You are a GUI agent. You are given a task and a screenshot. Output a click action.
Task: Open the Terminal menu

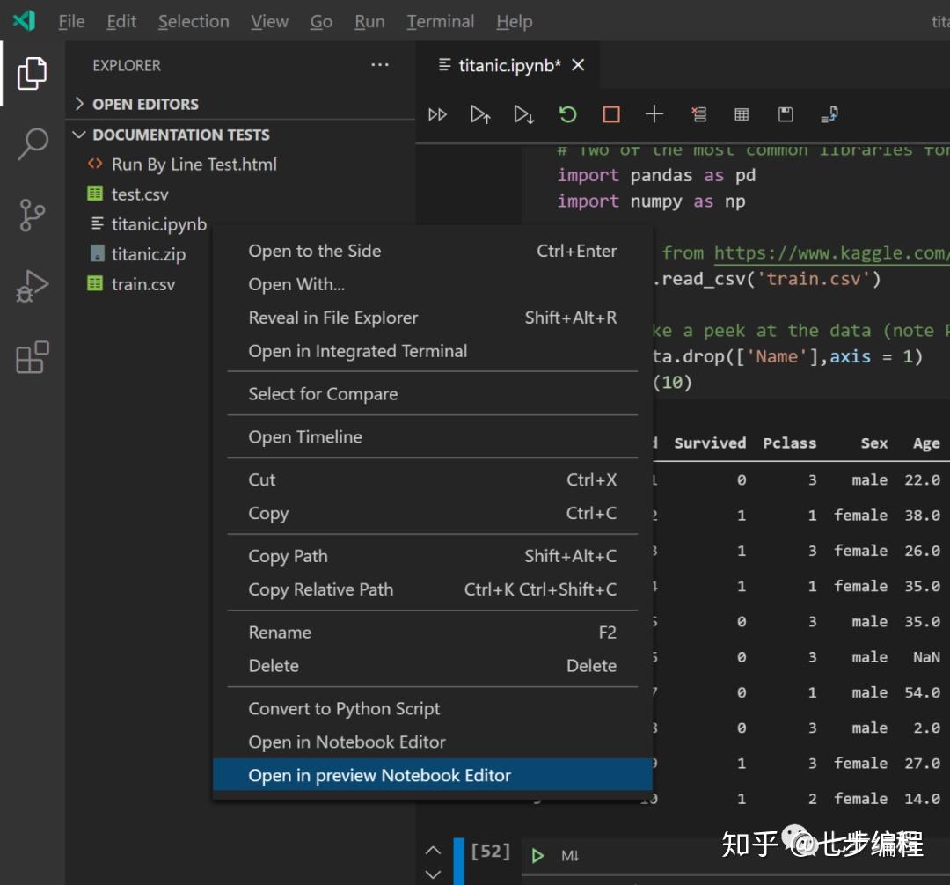[x=440, y=21]
